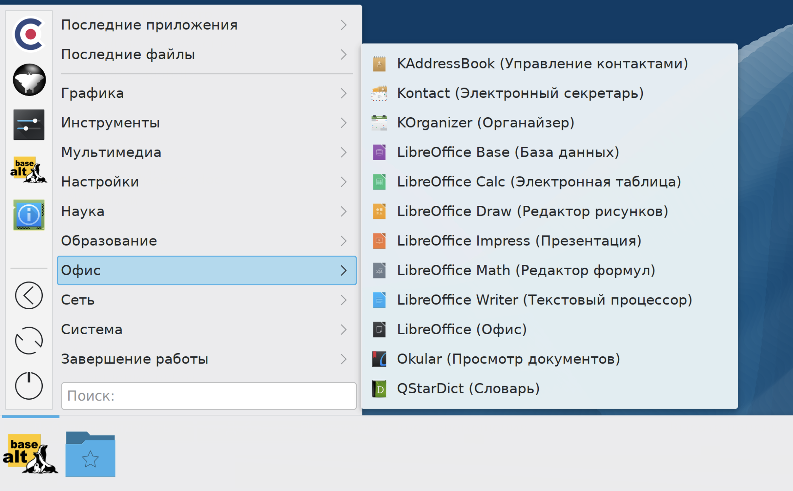Open the Настройки menu category
This screenshot has width=793, height=491.
(207, 182)
